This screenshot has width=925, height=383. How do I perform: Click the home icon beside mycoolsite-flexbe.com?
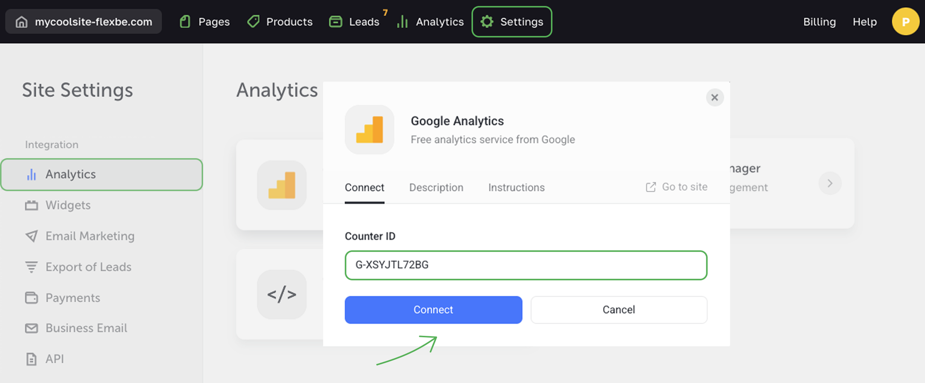(22, 22)
